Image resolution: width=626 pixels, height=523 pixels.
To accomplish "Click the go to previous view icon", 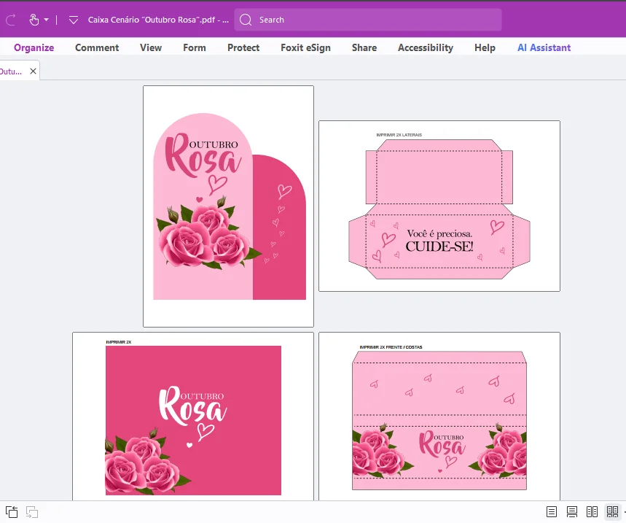I will [x=12, y=512].
